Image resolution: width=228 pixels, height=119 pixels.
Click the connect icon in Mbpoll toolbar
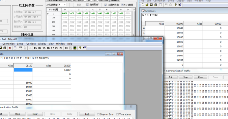pyautogui.click(x=21, y=48)
